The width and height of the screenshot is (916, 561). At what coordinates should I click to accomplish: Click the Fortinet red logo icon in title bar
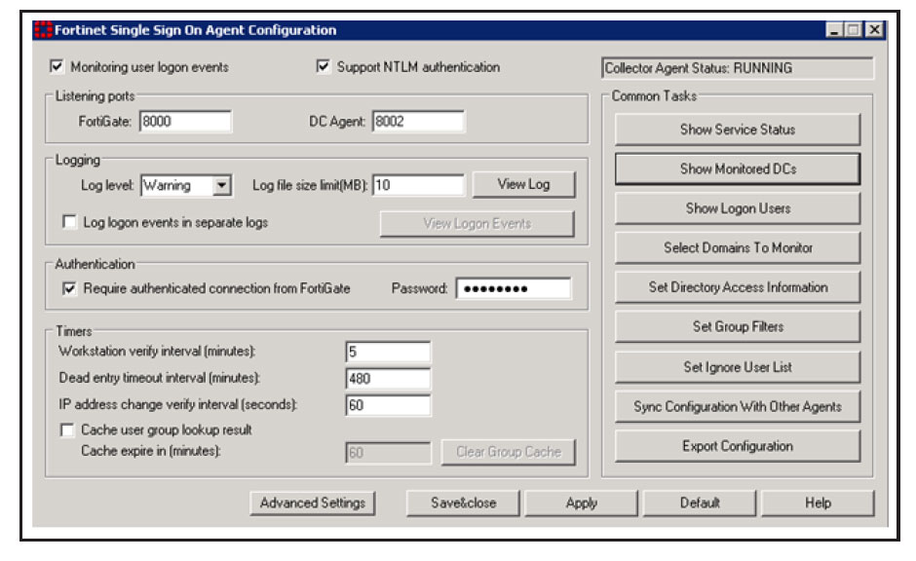43,30
